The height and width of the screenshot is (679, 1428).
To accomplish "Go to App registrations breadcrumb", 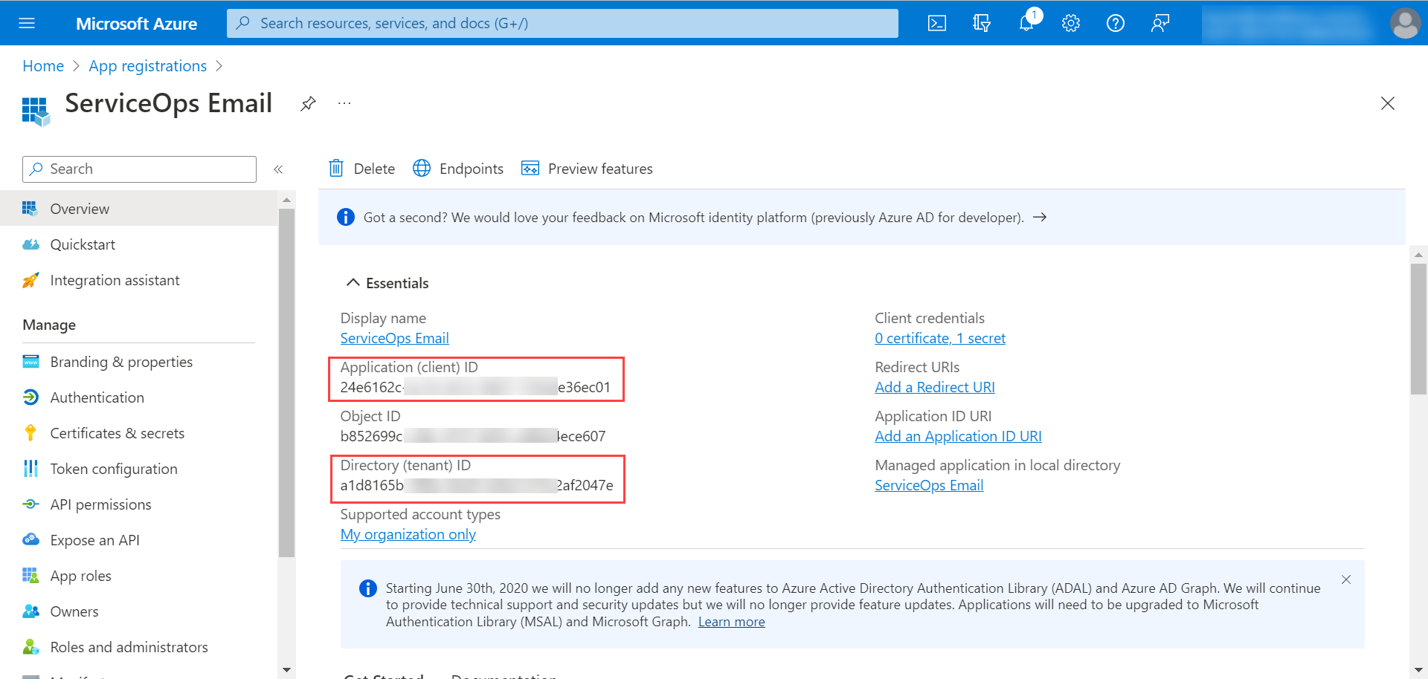I will pyautogui.click(x=147, y=66).
